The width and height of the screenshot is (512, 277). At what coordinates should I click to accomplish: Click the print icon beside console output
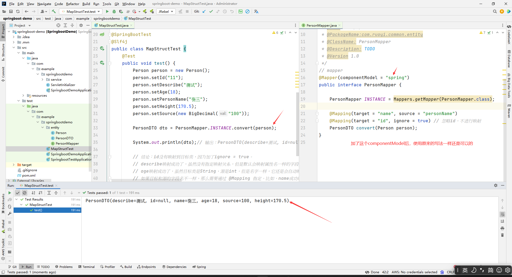point(502,228)
